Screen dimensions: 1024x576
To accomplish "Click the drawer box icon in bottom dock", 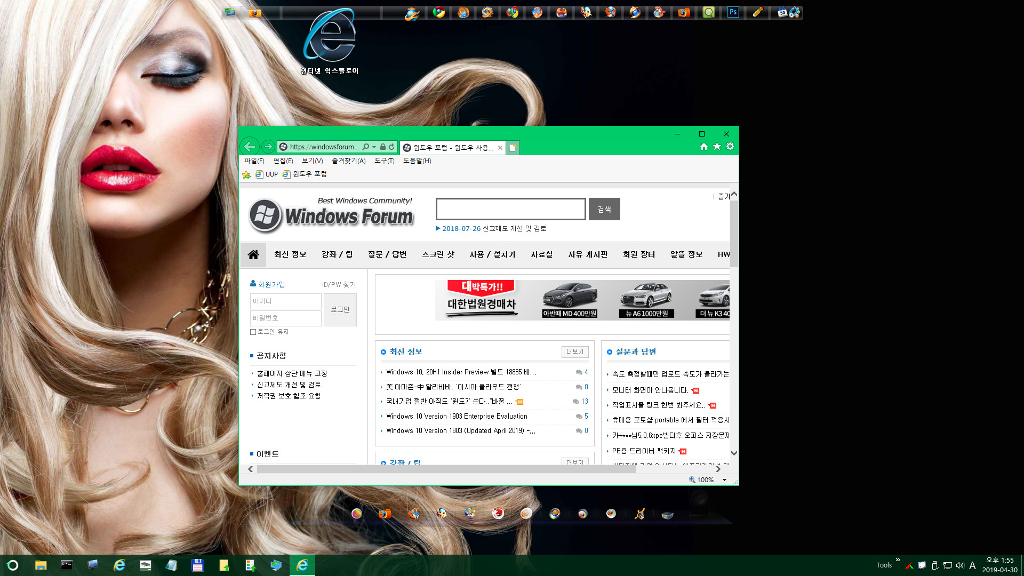I will point(667,514).
